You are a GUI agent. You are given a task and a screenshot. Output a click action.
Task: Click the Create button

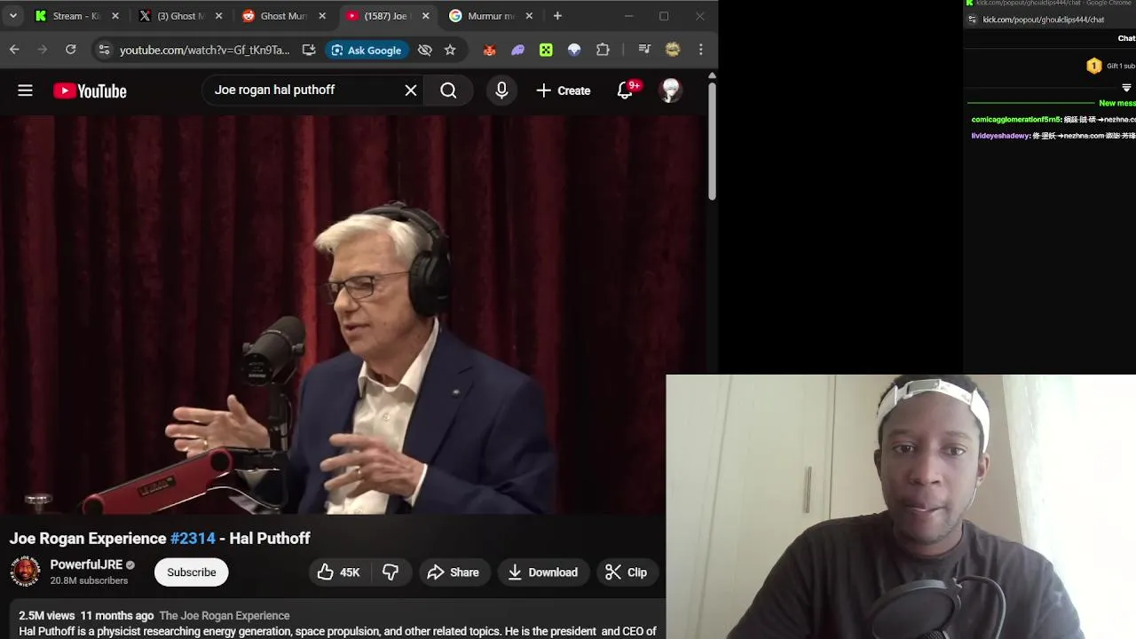point(564,91)
